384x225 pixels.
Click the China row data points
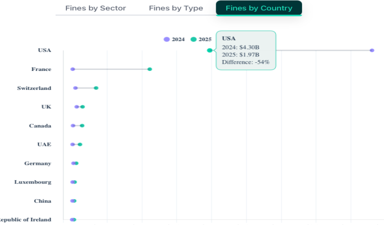(x=73, y=201)
